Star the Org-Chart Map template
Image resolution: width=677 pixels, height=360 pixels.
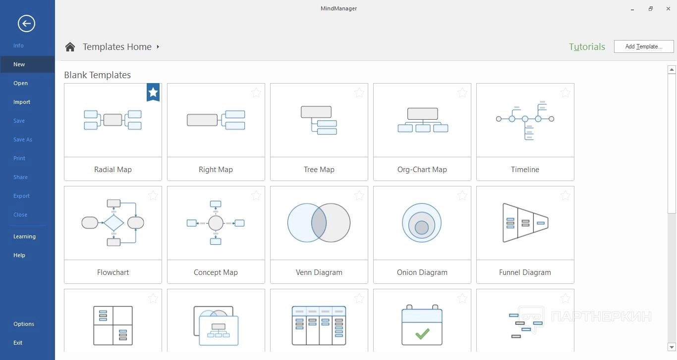[462, 92]
